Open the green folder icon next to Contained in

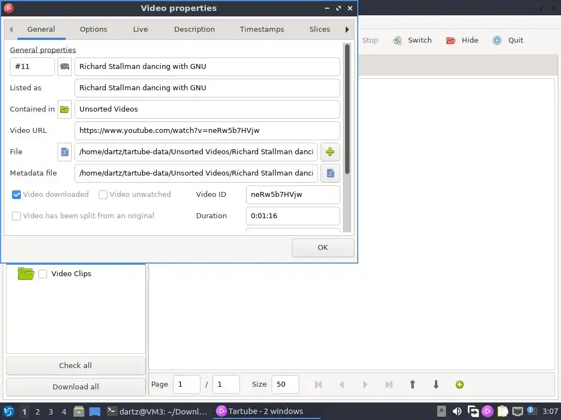[x=65, y=109]
